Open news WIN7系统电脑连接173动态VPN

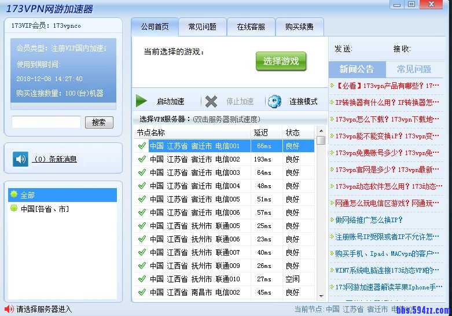(x=387, y=270)
